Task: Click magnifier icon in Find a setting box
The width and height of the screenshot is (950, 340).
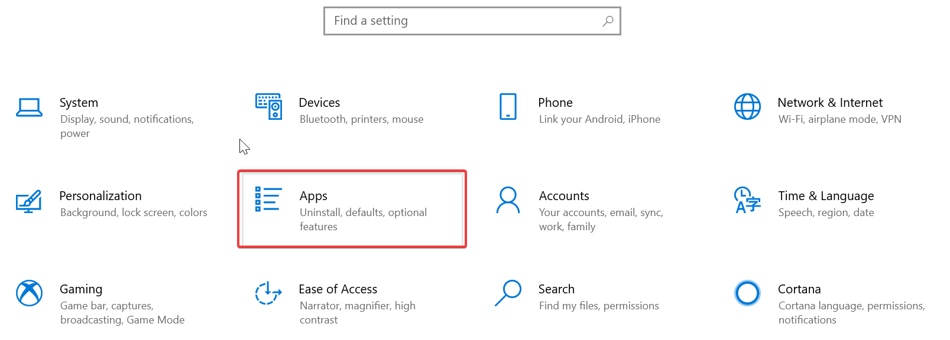Action: pos(608,21)
